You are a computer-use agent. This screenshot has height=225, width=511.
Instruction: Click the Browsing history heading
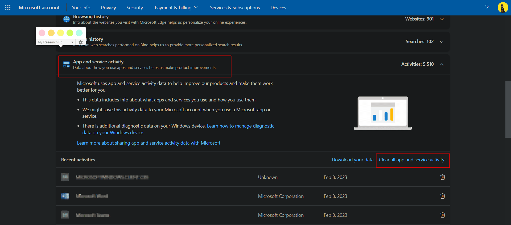[91, 17]
